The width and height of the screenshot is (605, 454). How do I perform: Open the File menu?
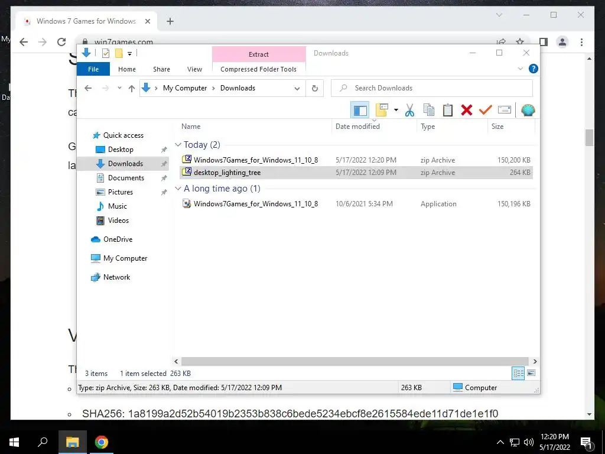[x=93, y=69]
